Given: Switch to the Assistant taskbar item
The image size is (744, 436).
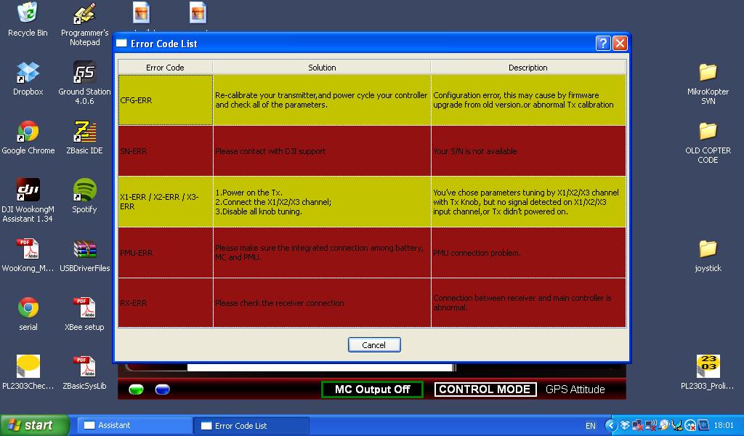Looking at the screenshot, I should [x=134, y=426].
